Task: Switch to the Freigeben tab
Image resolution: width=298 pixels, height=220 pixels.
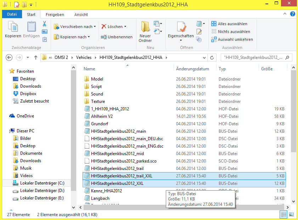Action: tap(55, 15)
